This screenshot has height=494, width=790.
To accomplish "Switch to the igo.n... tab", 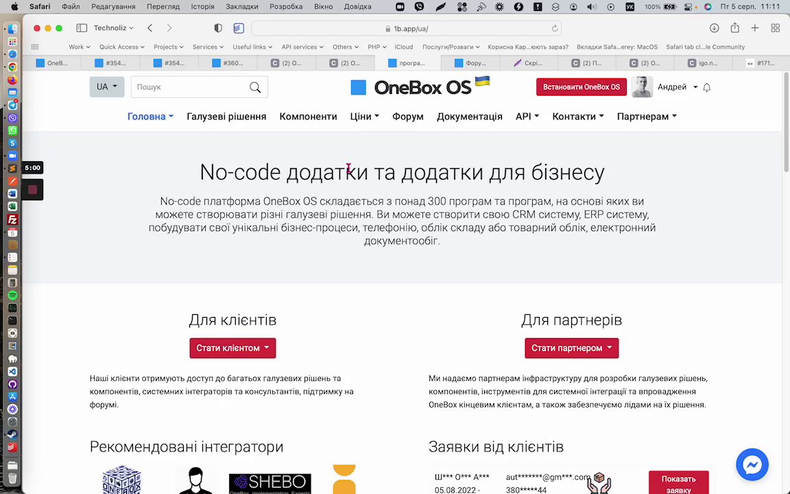I will tap(703, 63).
